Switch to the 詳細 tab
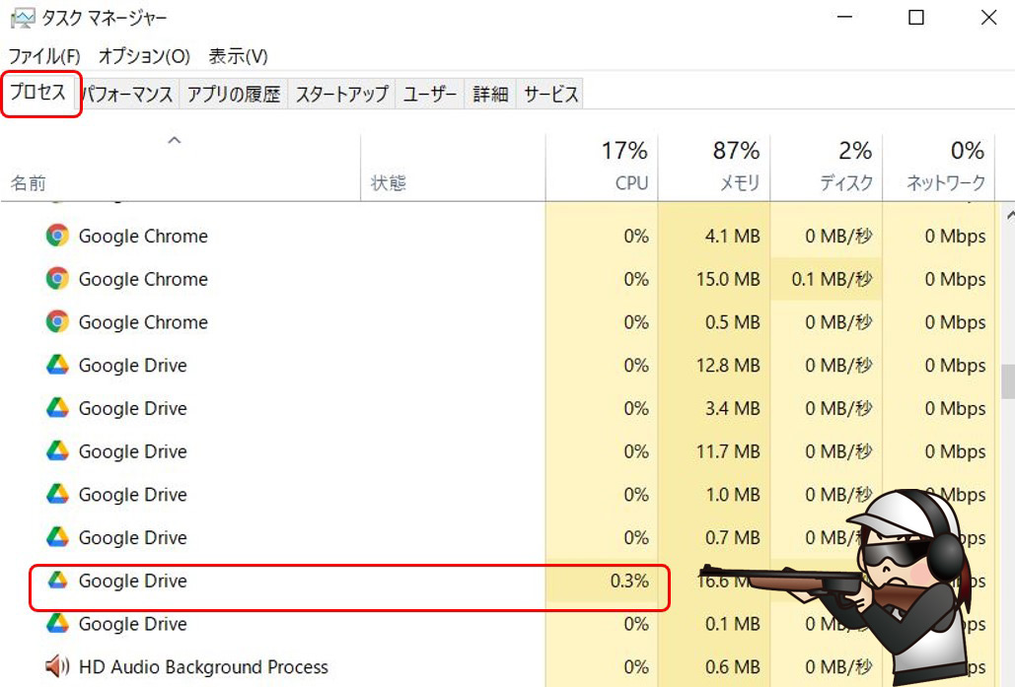Screen dimensions: 1015x687 [490, 95]
